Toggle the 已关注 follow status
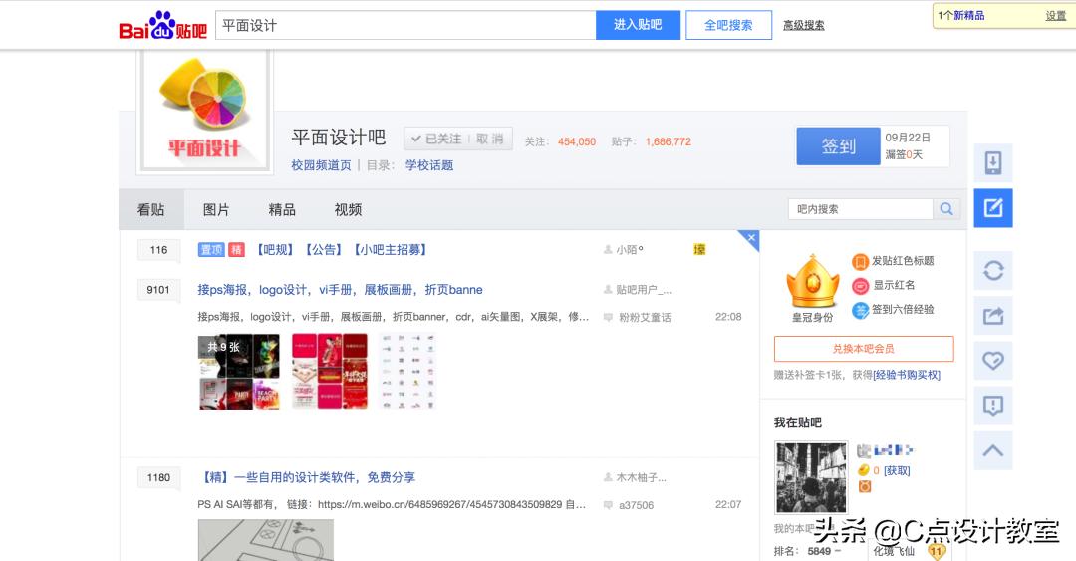 [435, 139]
